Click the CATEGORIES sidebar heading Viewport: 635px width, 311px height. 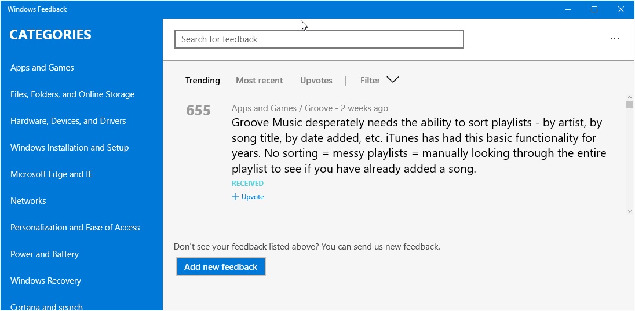pyautogui.click(x=50, y=35)
